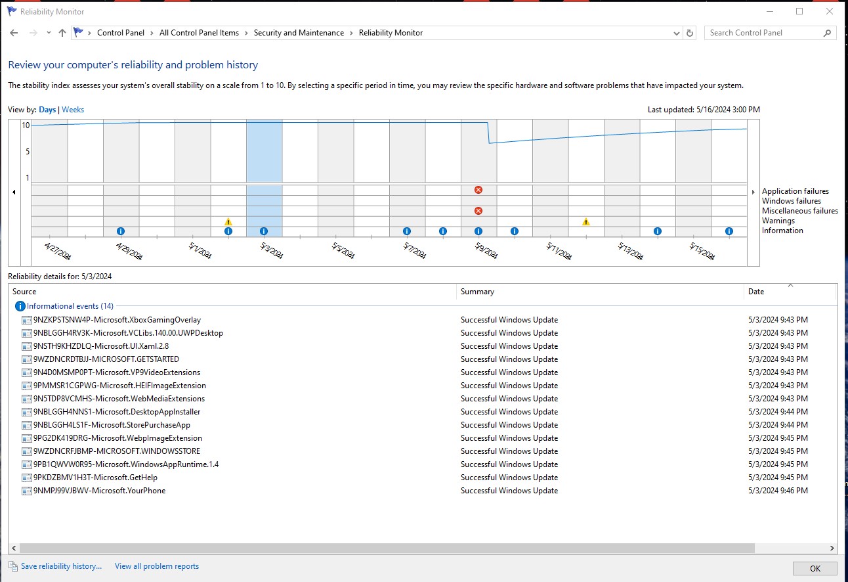This screenshot has height=582, width=848.
Task: Click the Miscellaneous failure error icon on 5/9
Action: [x=478, y=211]
